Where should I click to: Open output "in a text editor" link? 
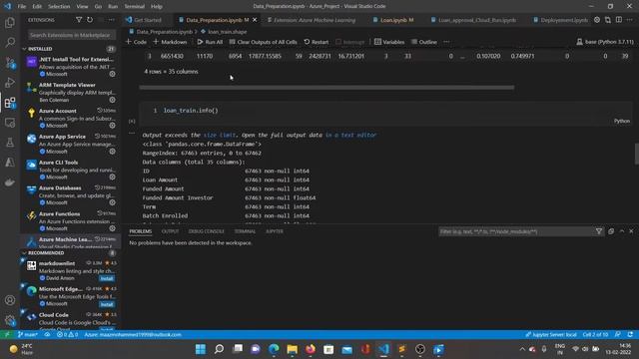coord(350,136)
